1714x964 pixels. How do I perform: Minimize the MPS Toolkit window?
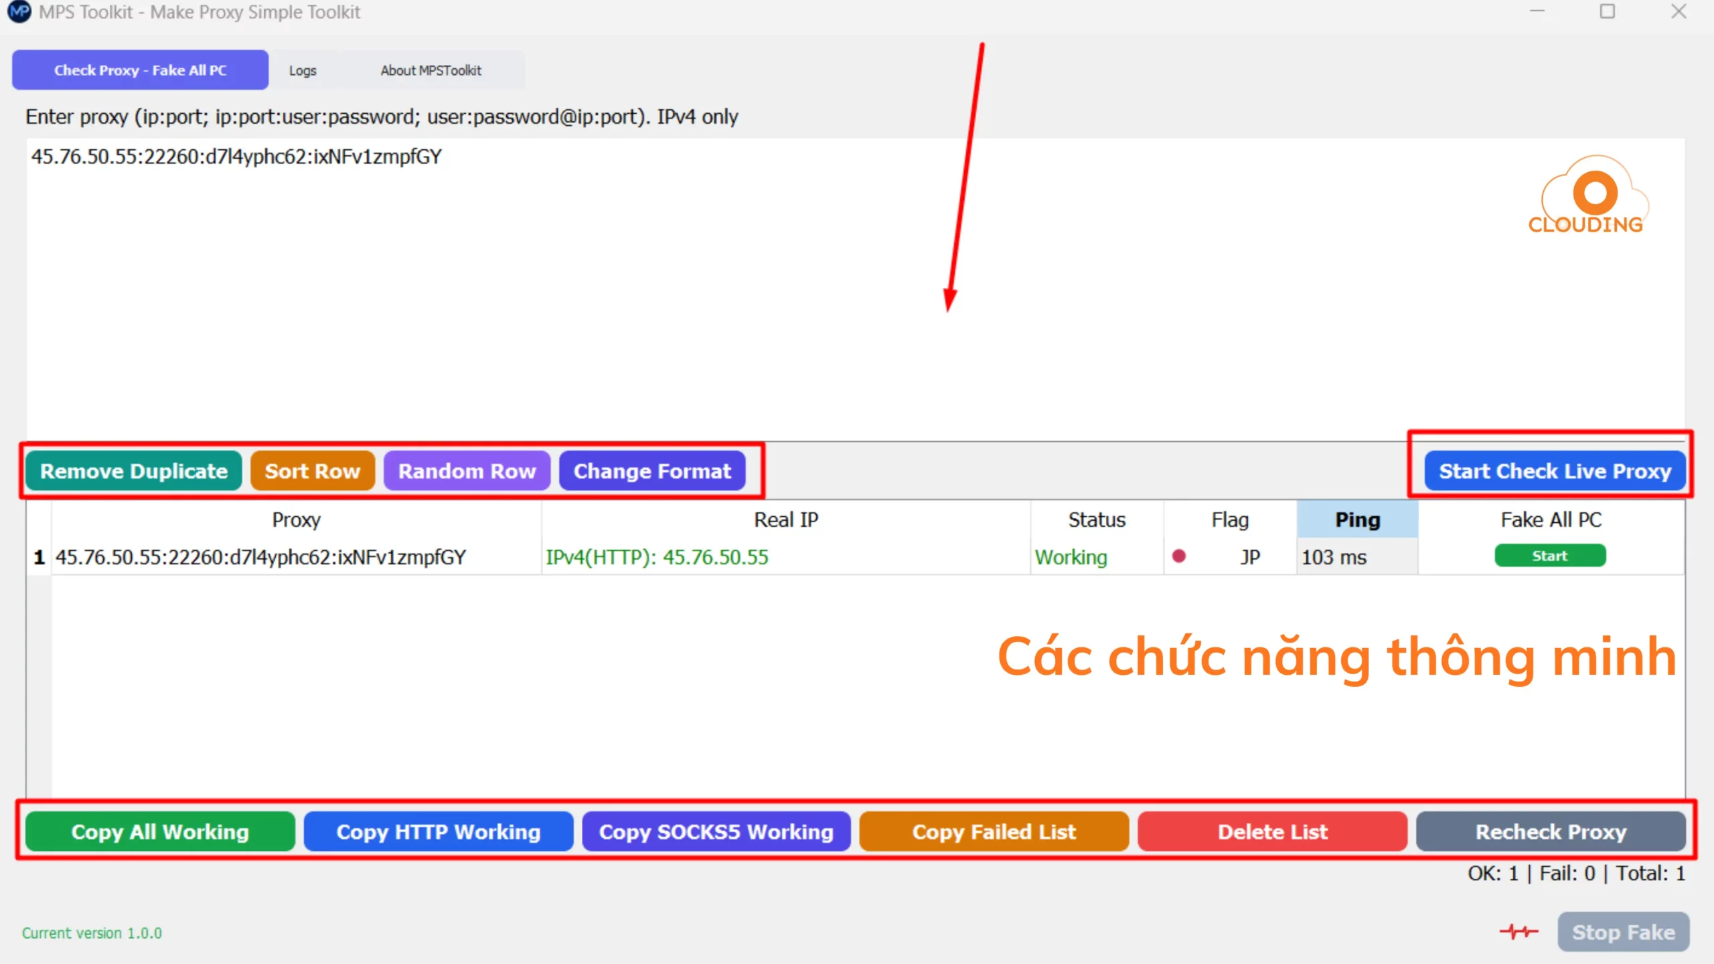tap(1537, 12)
